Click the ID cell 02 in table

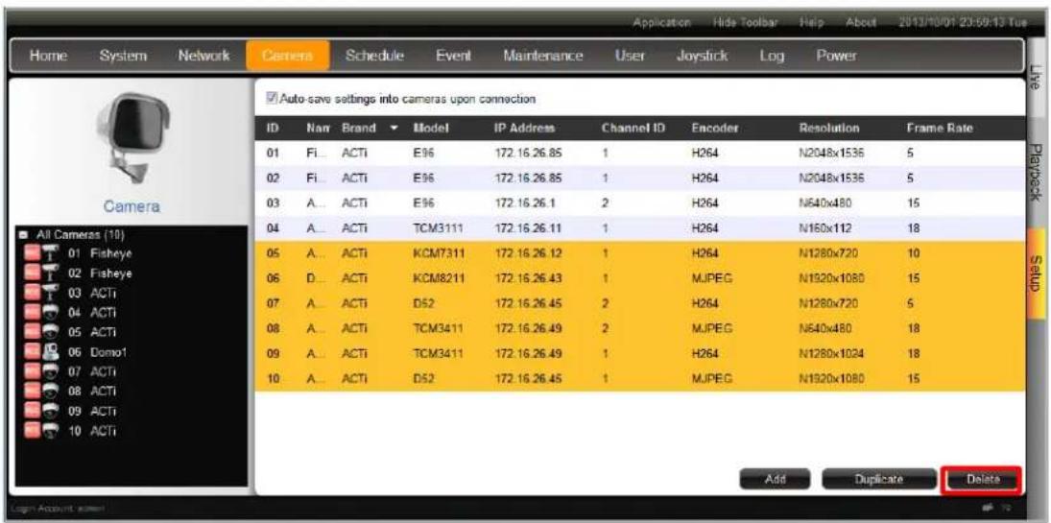(x=273, y=179)
